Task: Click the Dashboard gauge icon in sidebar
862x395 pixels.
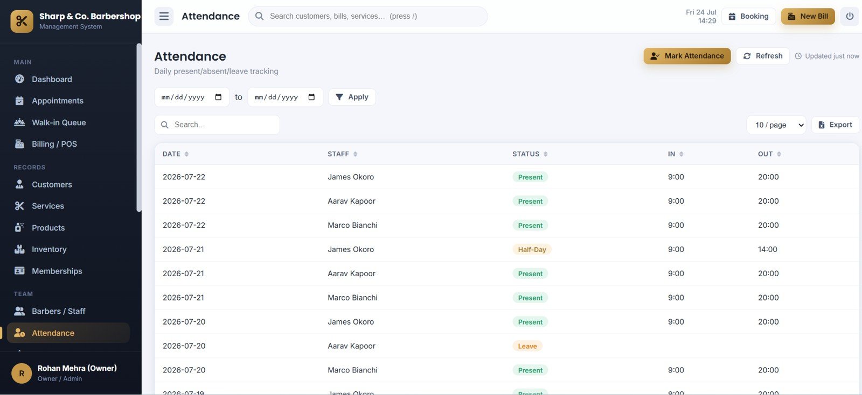Action: pos(19,79)
